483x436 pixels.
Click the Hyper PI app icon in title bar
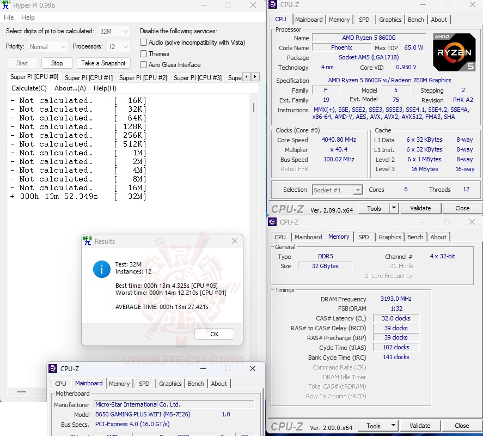[x=5, y=5]
